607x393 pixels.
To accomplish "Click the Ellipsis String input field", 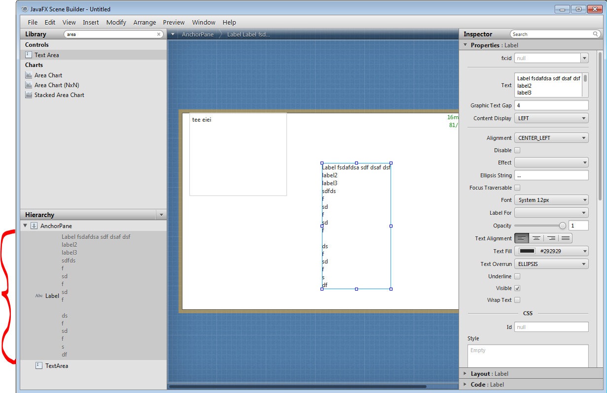I will point(551,175).
